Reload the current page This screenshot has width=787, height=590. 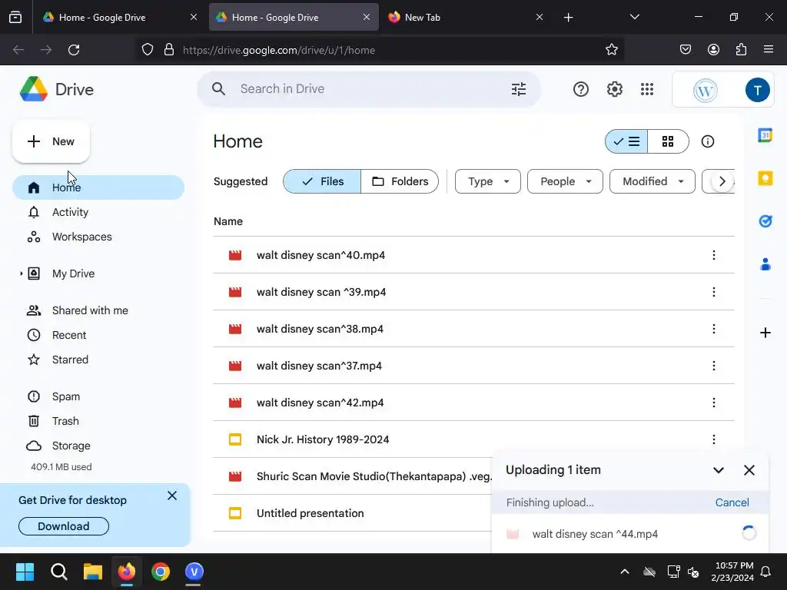(74, 50)
